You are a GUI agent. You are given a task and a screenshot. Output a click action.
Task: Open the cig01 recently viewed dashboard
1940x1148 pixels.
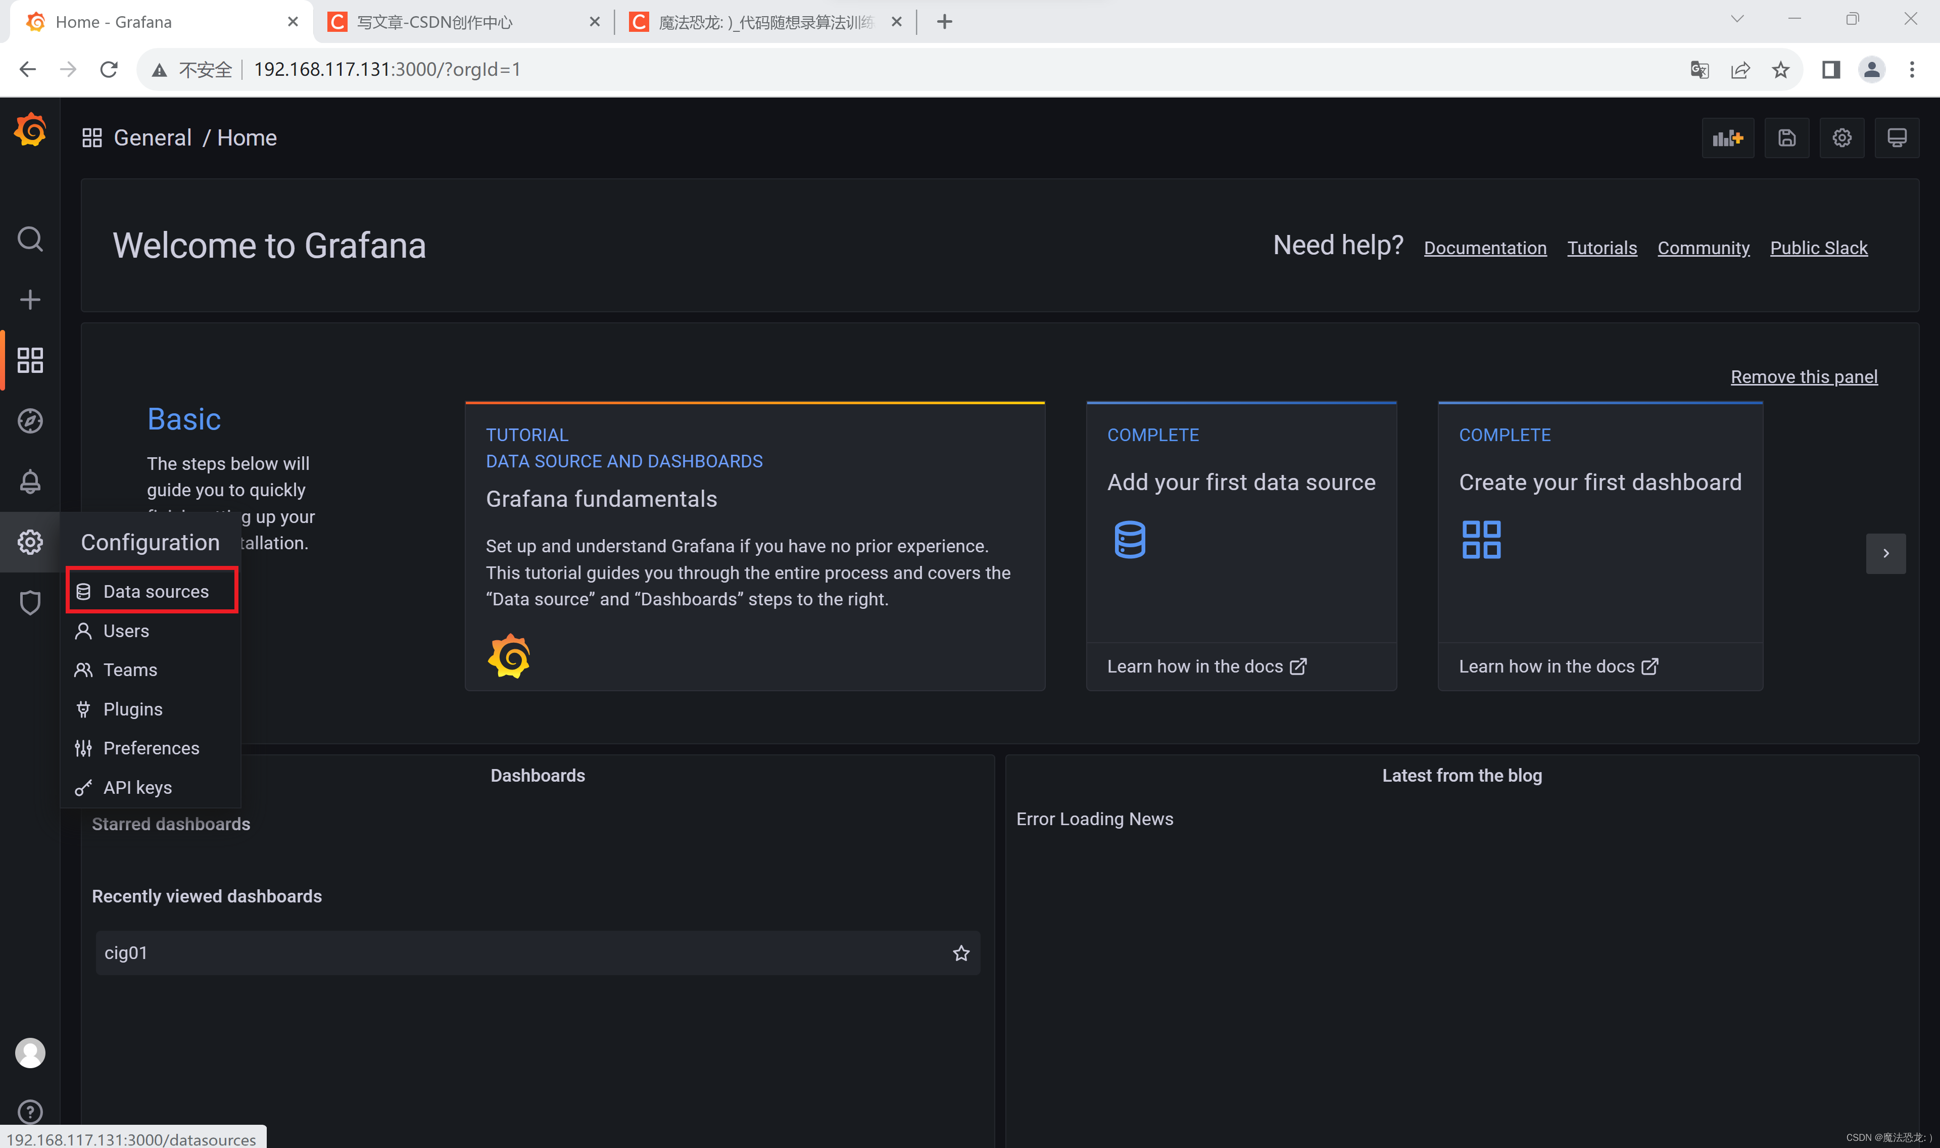tap(538, 953)
